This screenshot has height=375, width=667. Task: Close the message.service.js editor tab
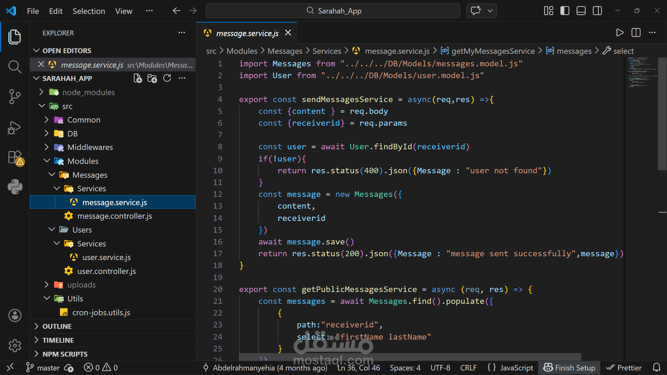click(x=288, y=33)
